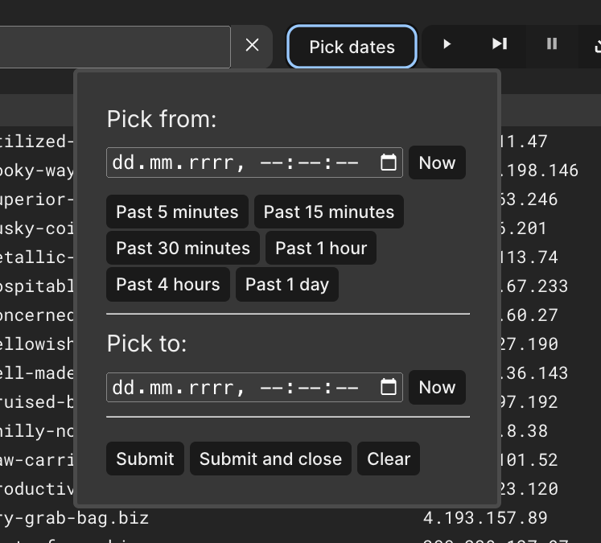
Task: Open calendar picker in the Pick from field
Action: (389, 162)
